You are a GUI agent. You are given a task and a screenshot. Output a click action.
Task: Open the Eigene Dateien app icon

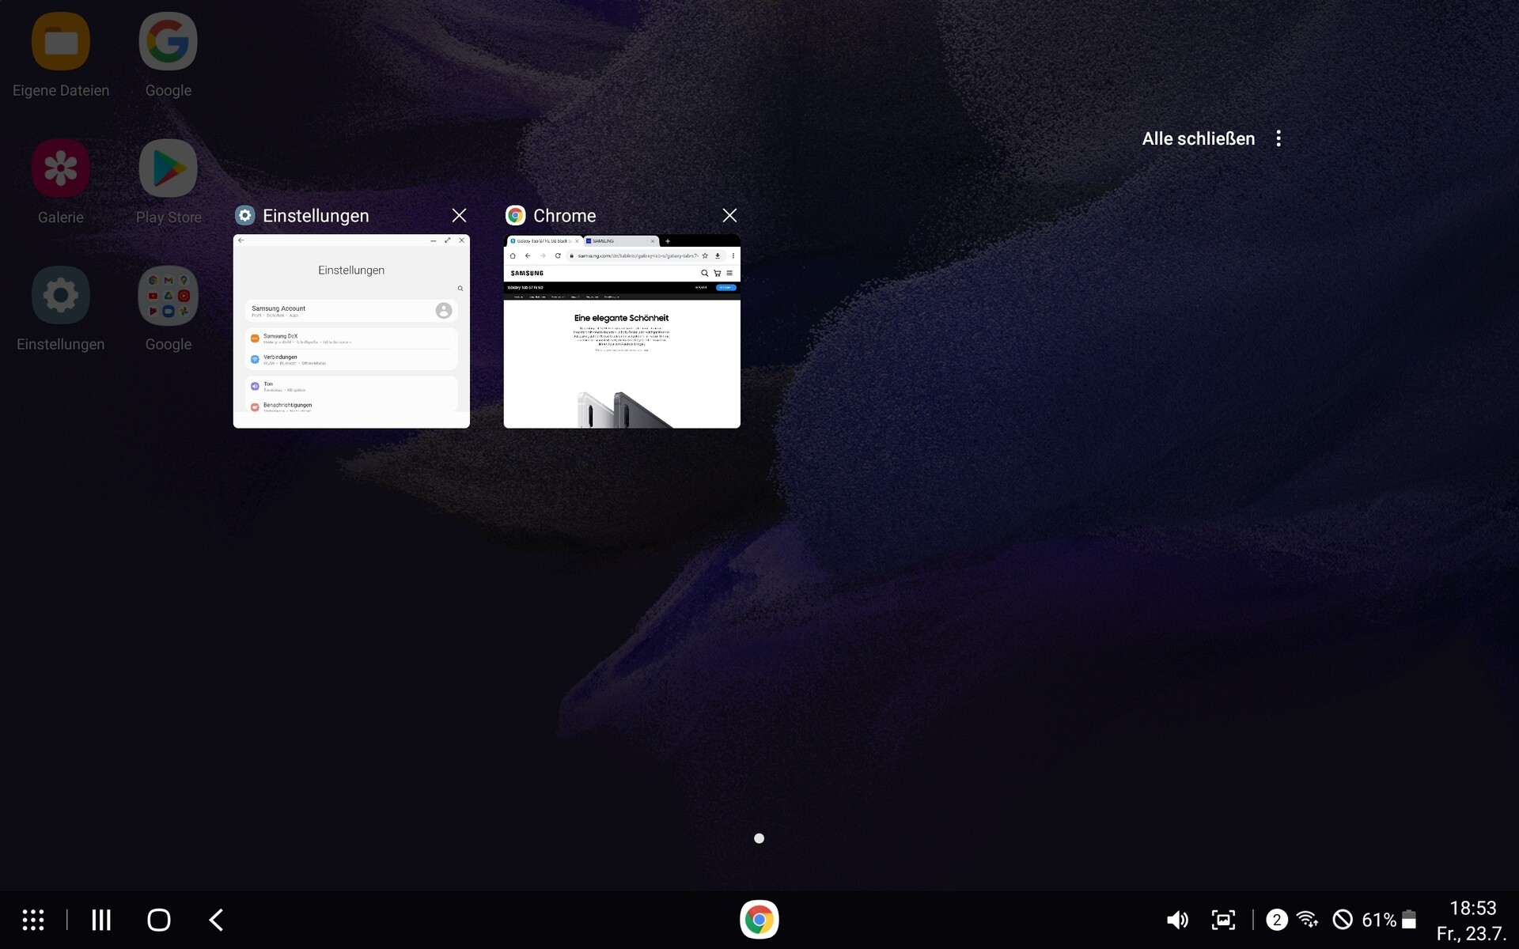click(61, 41)
